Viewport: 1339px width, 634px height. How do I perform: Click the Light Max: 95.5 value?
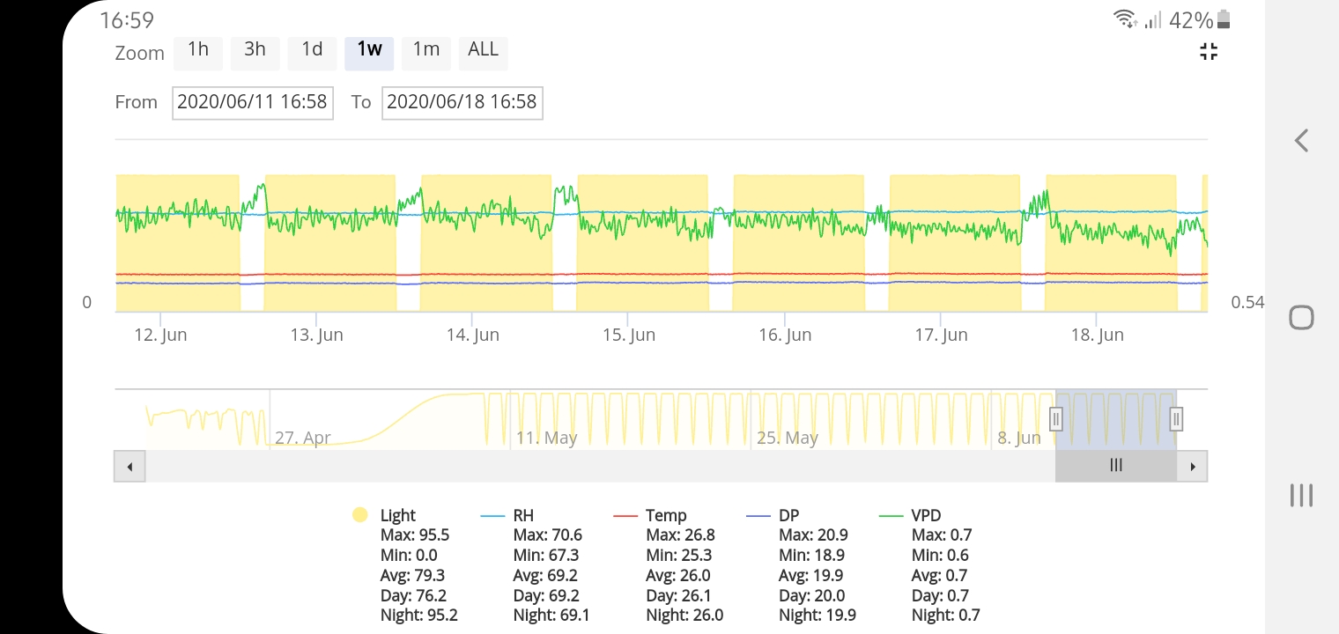[415, 535]
